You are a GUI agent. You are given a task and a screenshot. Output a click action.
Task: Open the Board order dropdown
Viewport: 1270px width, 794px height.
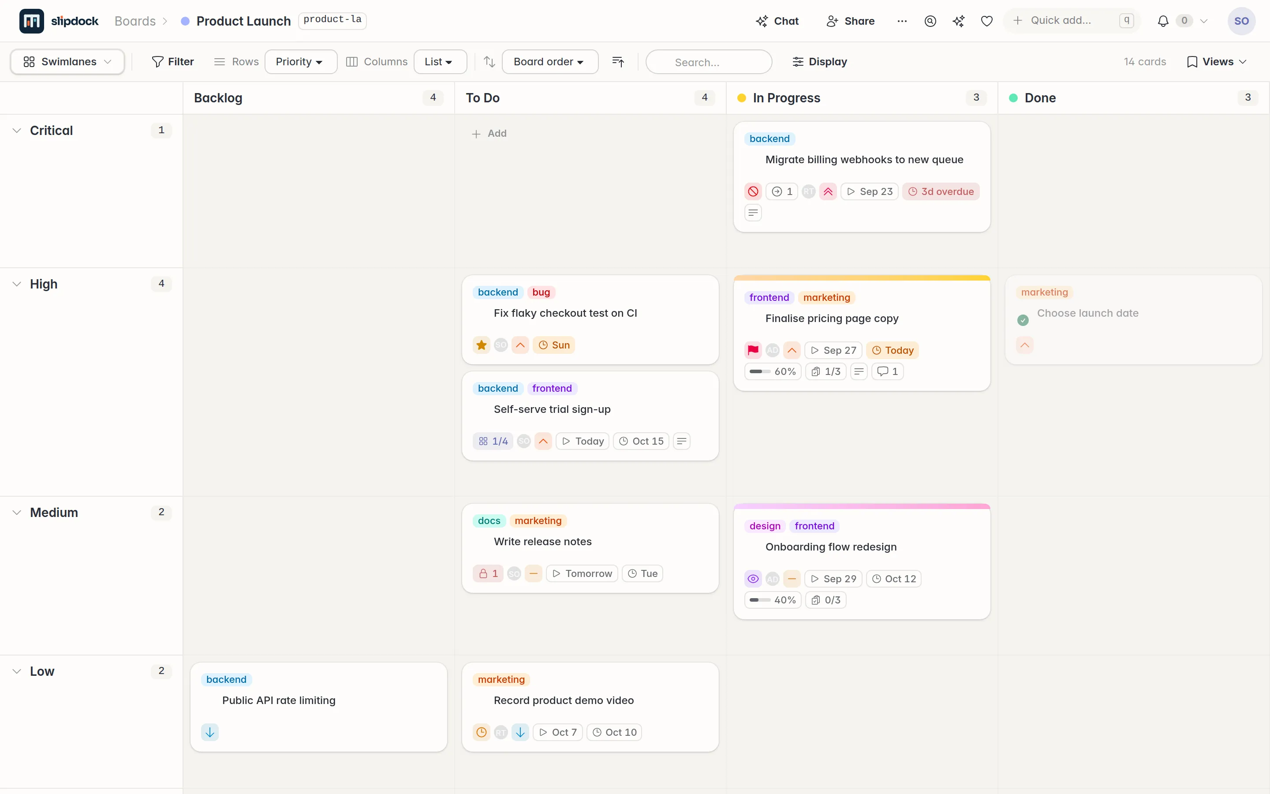tap(549, 62)
